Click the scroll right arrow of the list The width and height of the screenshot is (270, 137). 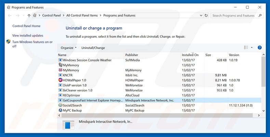[x=259, y=116]
